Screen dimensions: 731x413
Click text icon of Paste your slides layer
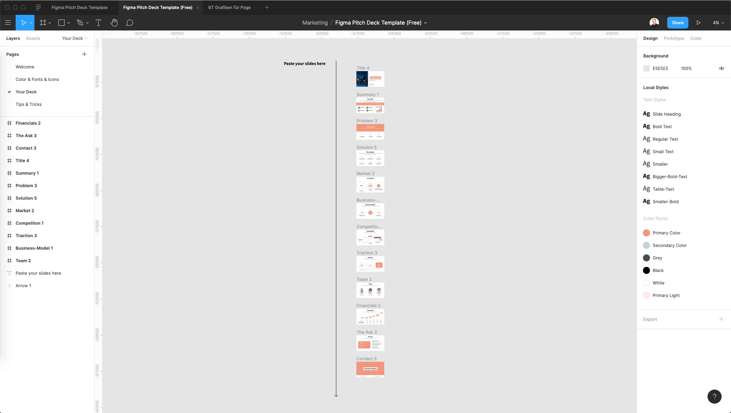9,273
